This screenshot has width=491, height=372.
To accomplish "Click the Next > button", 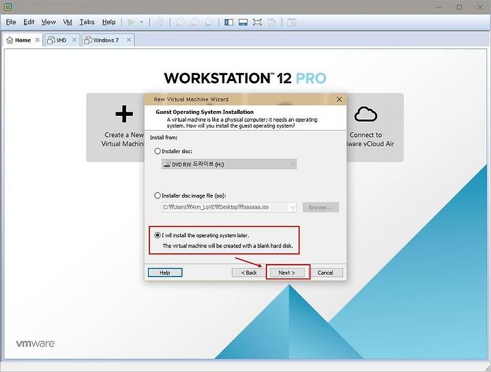I will point(287,273).
